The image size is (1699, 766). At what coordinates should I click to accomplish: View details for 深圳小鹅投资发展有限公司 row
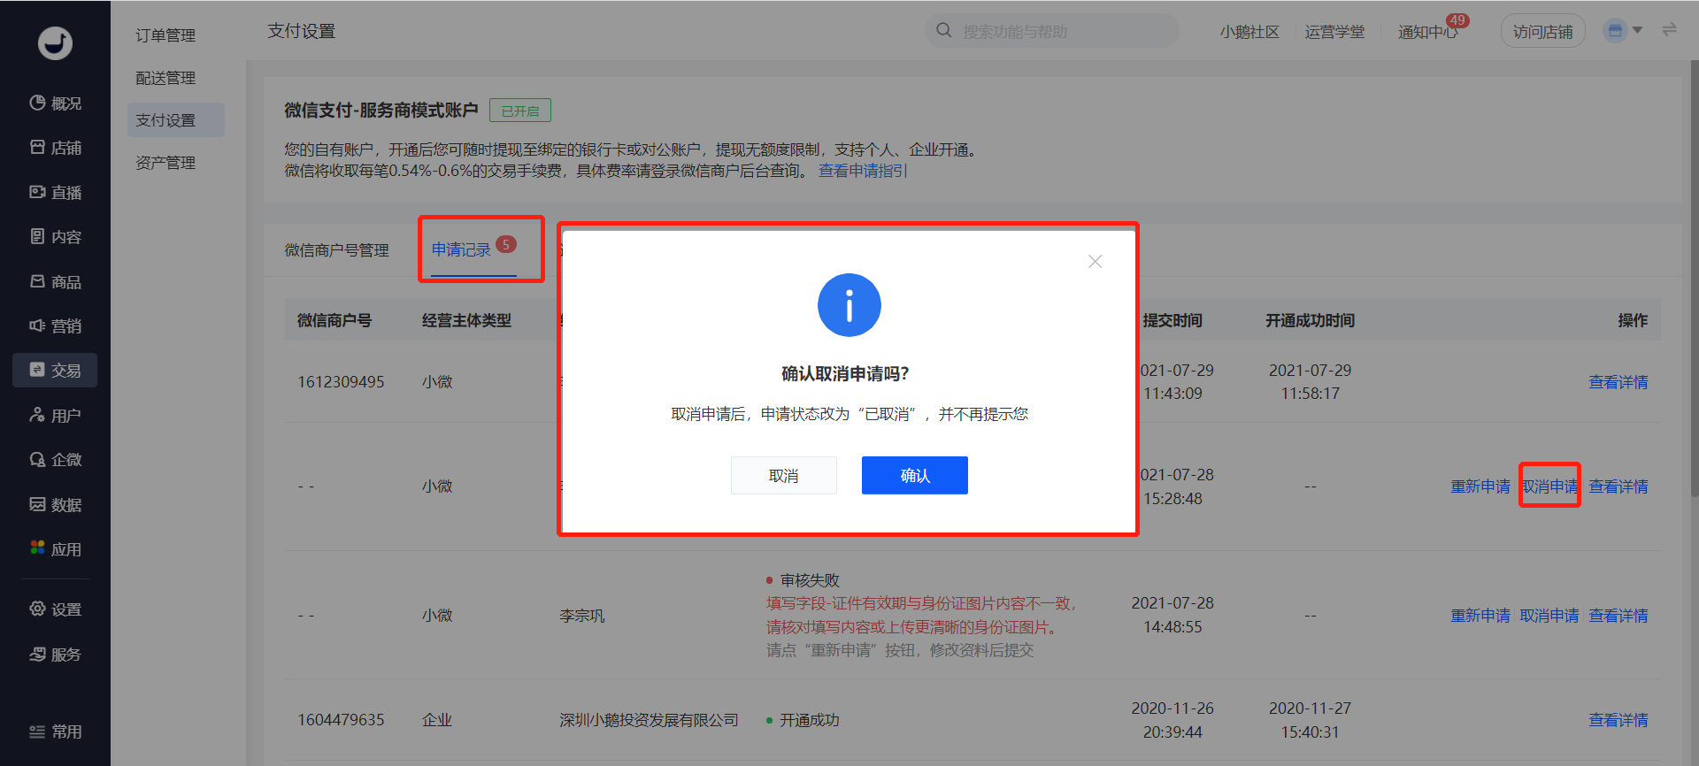tap(1618, 720)
